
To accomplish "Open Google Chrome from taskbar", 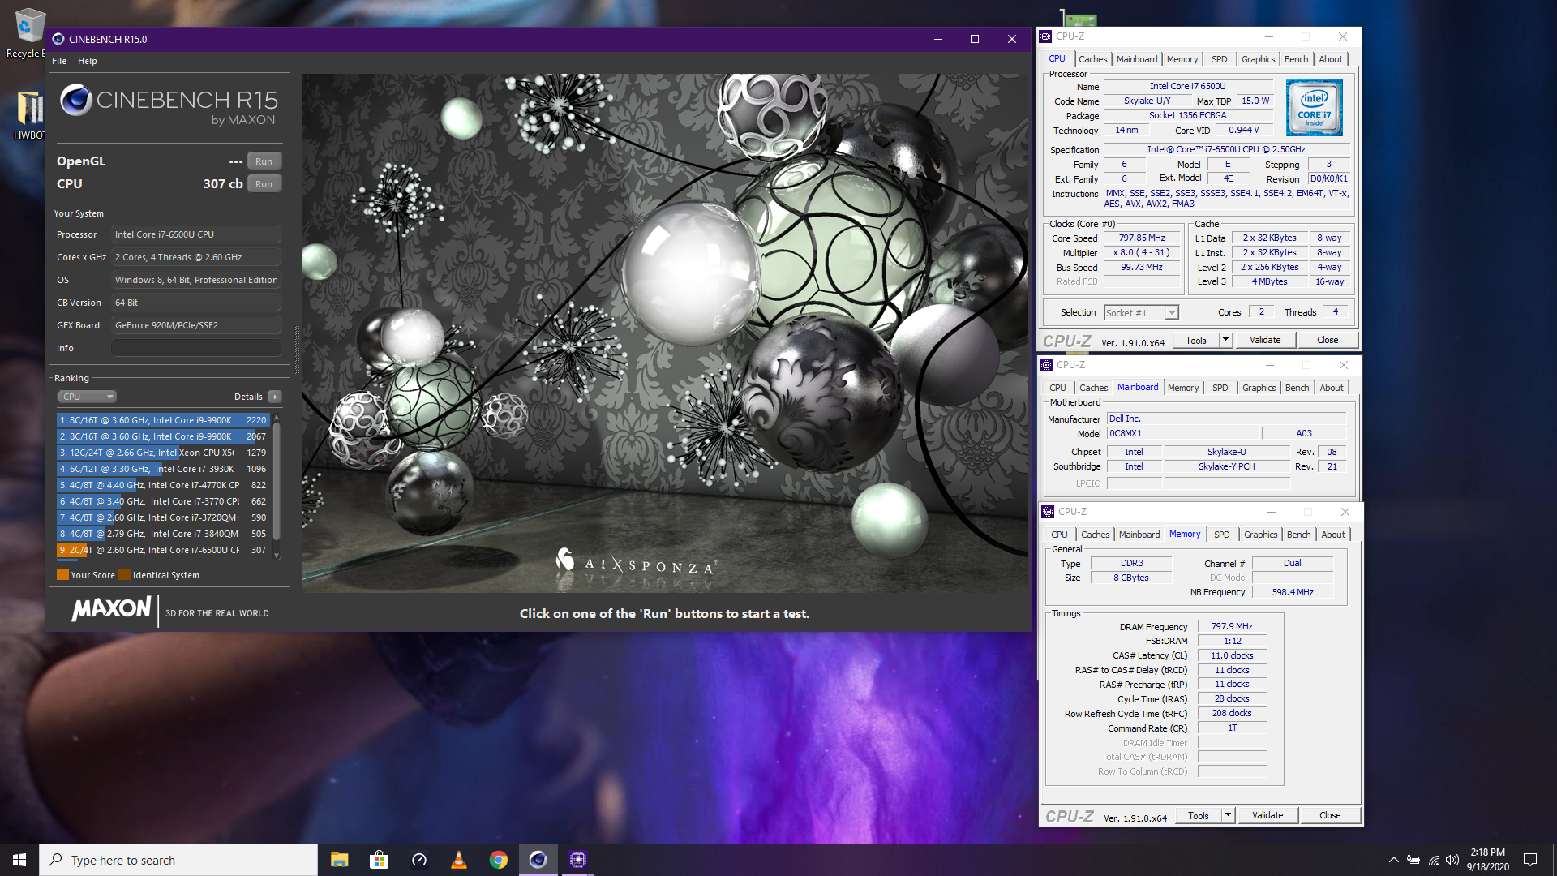I will [x=498, y=860].
